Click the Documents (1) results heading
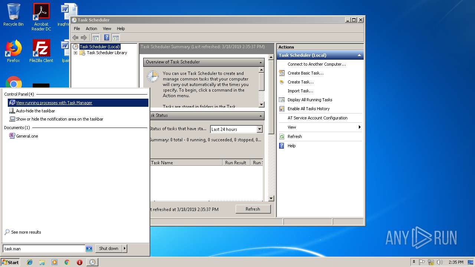This screenshot has height=267, width=475. coord(17,128)
